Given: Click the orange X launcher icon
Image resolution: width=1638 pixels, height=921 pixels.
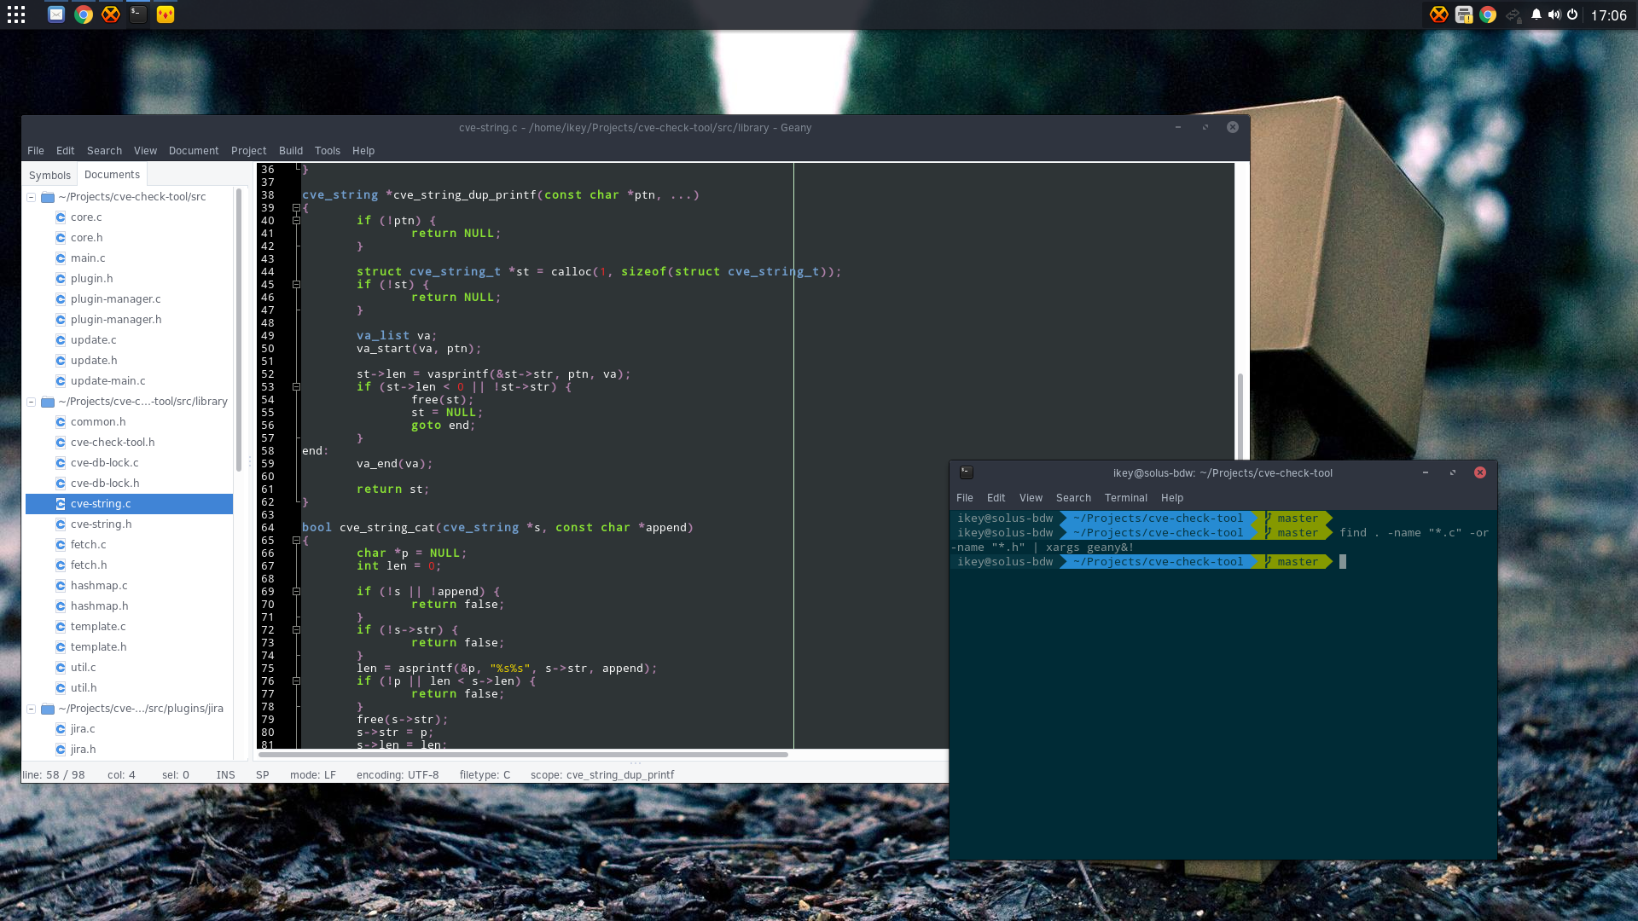Looking at the screenshot, I should click(111, 14).
